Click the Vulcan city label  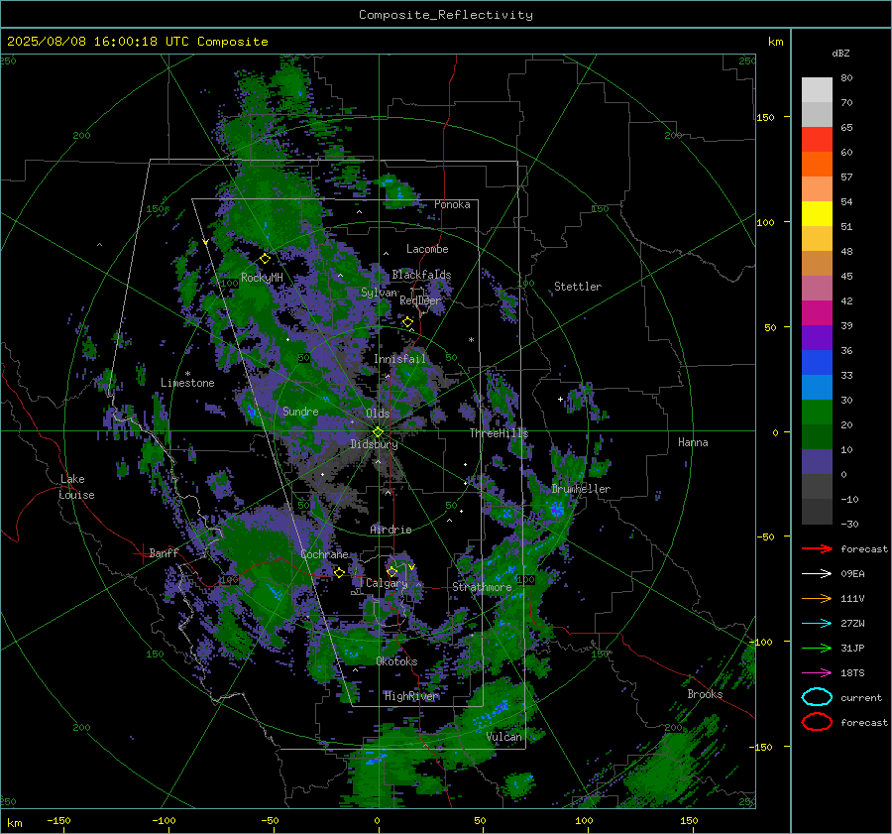[503, 737]
